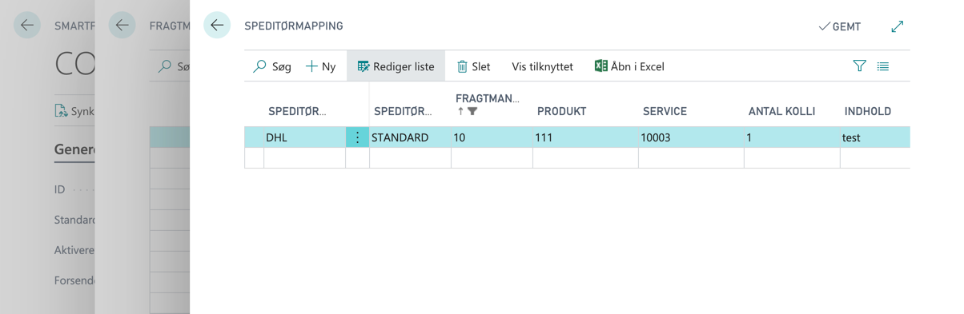Viewport: 964px width, 314px height.
Task: Open Søg search in toolbar
Action: 272,66
